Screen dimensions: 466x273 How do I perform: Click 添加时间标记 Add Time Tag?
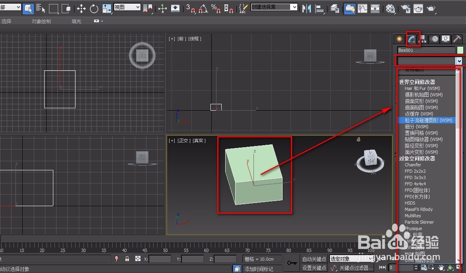tap(259, 269)
